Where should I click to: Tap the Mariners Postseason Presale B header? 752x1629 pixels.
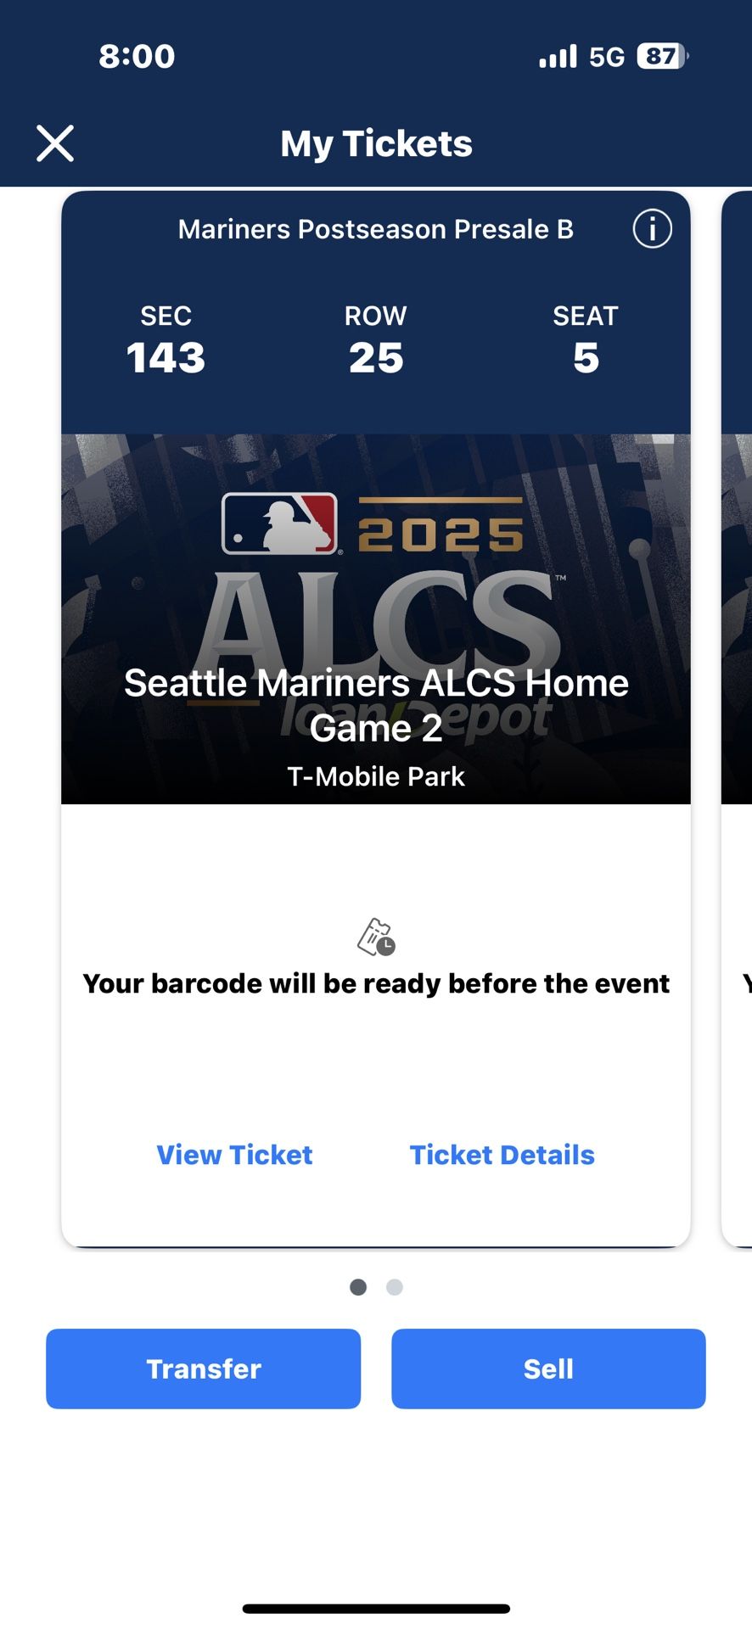(x=375, y=229)
